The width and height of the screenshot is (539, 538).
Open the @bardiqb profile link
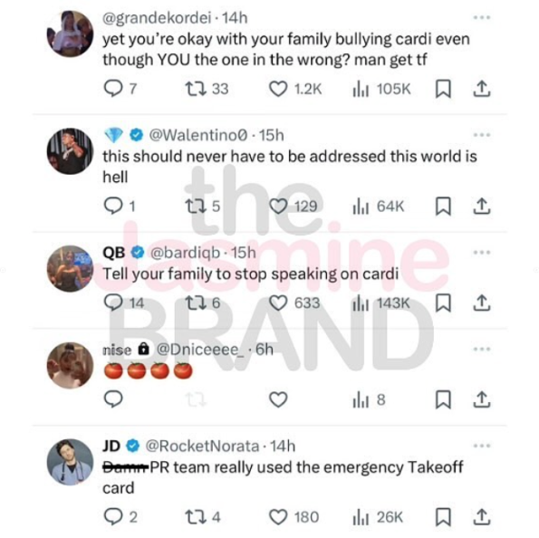click(x=186, y=253)
